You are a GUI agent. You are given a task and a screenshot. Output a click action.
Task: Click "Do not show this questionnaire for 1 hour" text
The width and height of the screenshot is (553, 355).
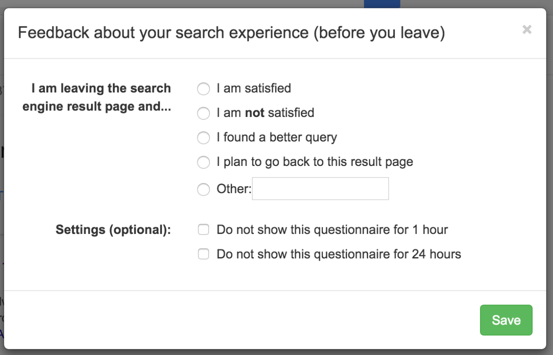point(332,230)
